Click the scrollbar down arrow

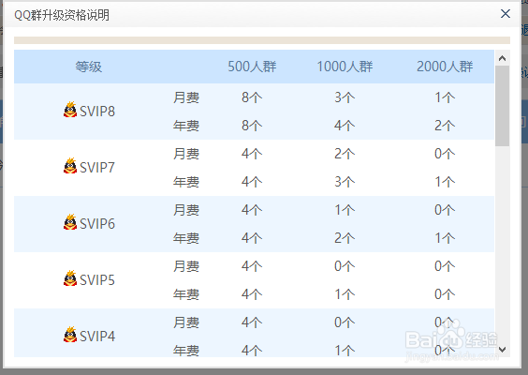pos(502,350)
